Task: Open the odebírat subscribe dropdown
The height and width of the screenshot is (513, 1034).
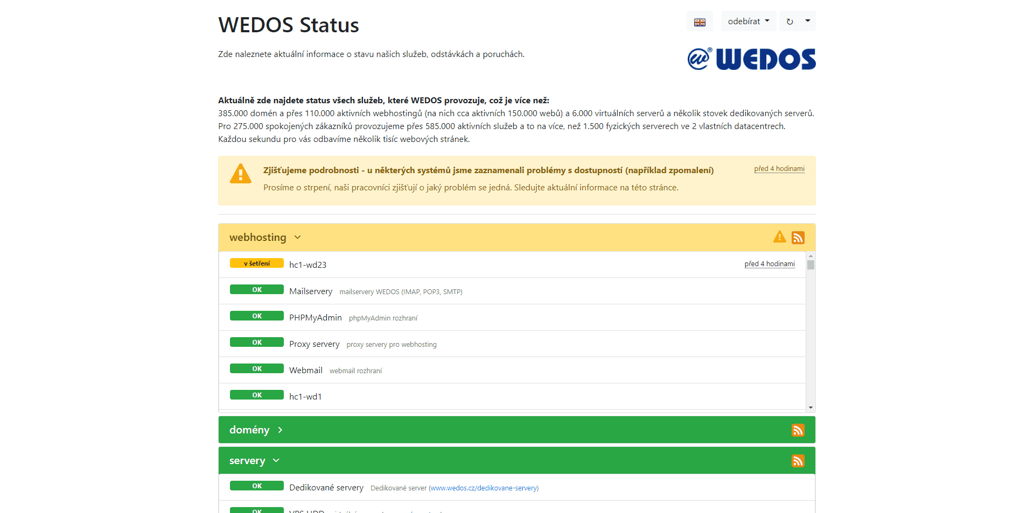Action: tap(748, 22)
